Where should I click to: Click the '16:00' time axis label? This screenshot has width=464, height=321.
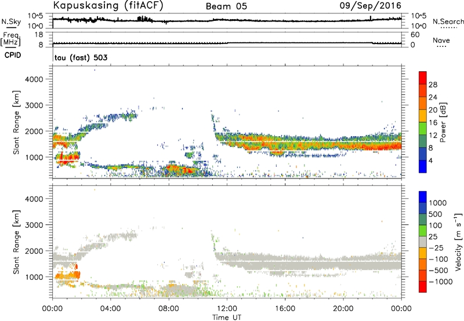coord(285,309)
